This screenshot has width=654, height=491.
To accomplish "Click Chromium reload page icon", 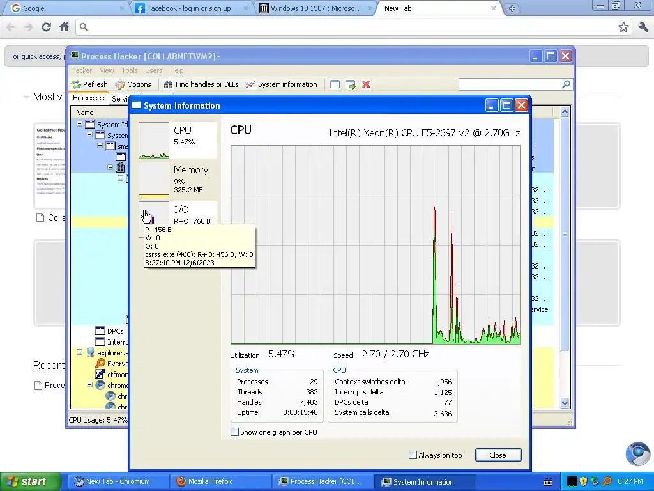I will coord(46,27).
